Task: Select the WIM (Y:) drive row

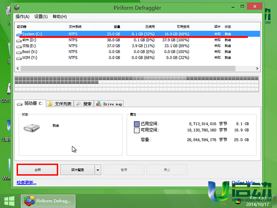Action: 138,58
